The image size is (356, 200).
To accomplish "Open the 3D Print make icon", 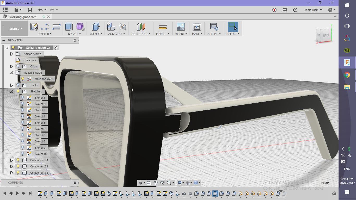I will [x=197, y=27].
